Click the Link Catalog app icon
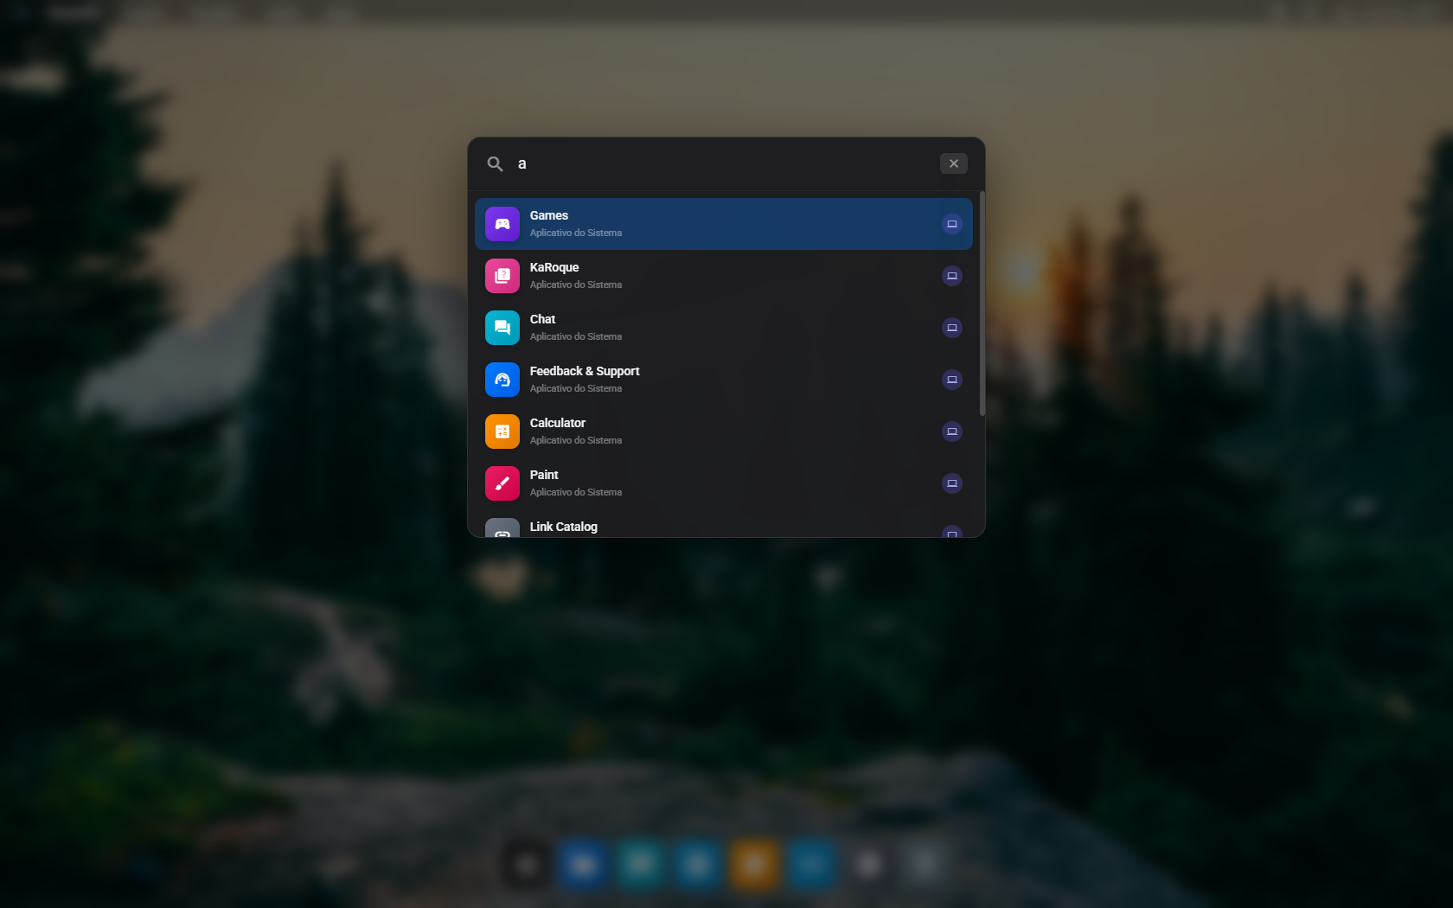1453x908 pixels. click(502, 532)
